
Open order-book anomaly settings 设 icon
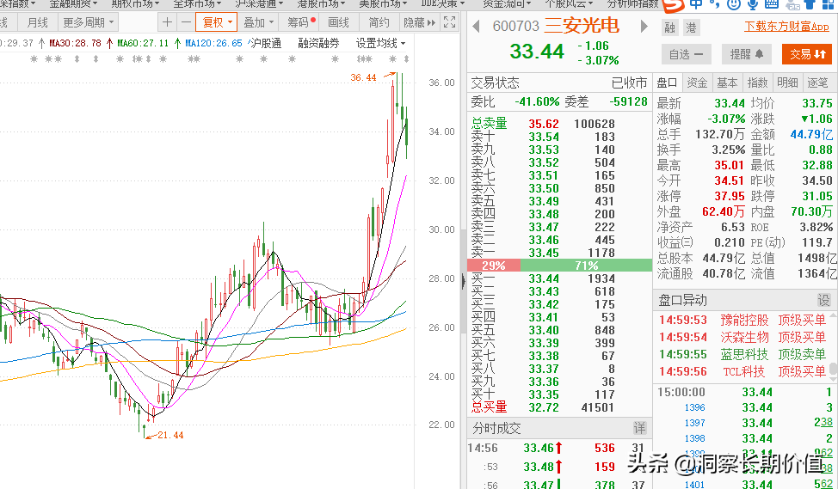pyautogui.click(x=823, y=300)
